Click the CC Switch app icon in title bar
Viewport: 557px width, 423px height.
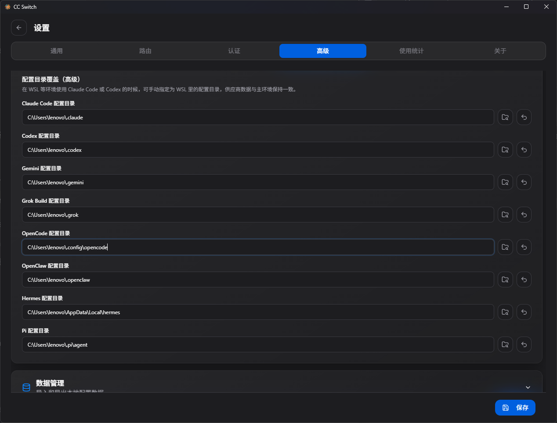7,7
